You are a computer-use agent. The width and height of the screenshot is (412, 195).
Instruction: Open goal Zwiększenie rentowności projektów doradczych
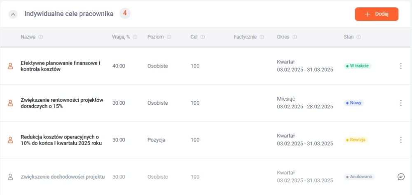pos(62,103)
